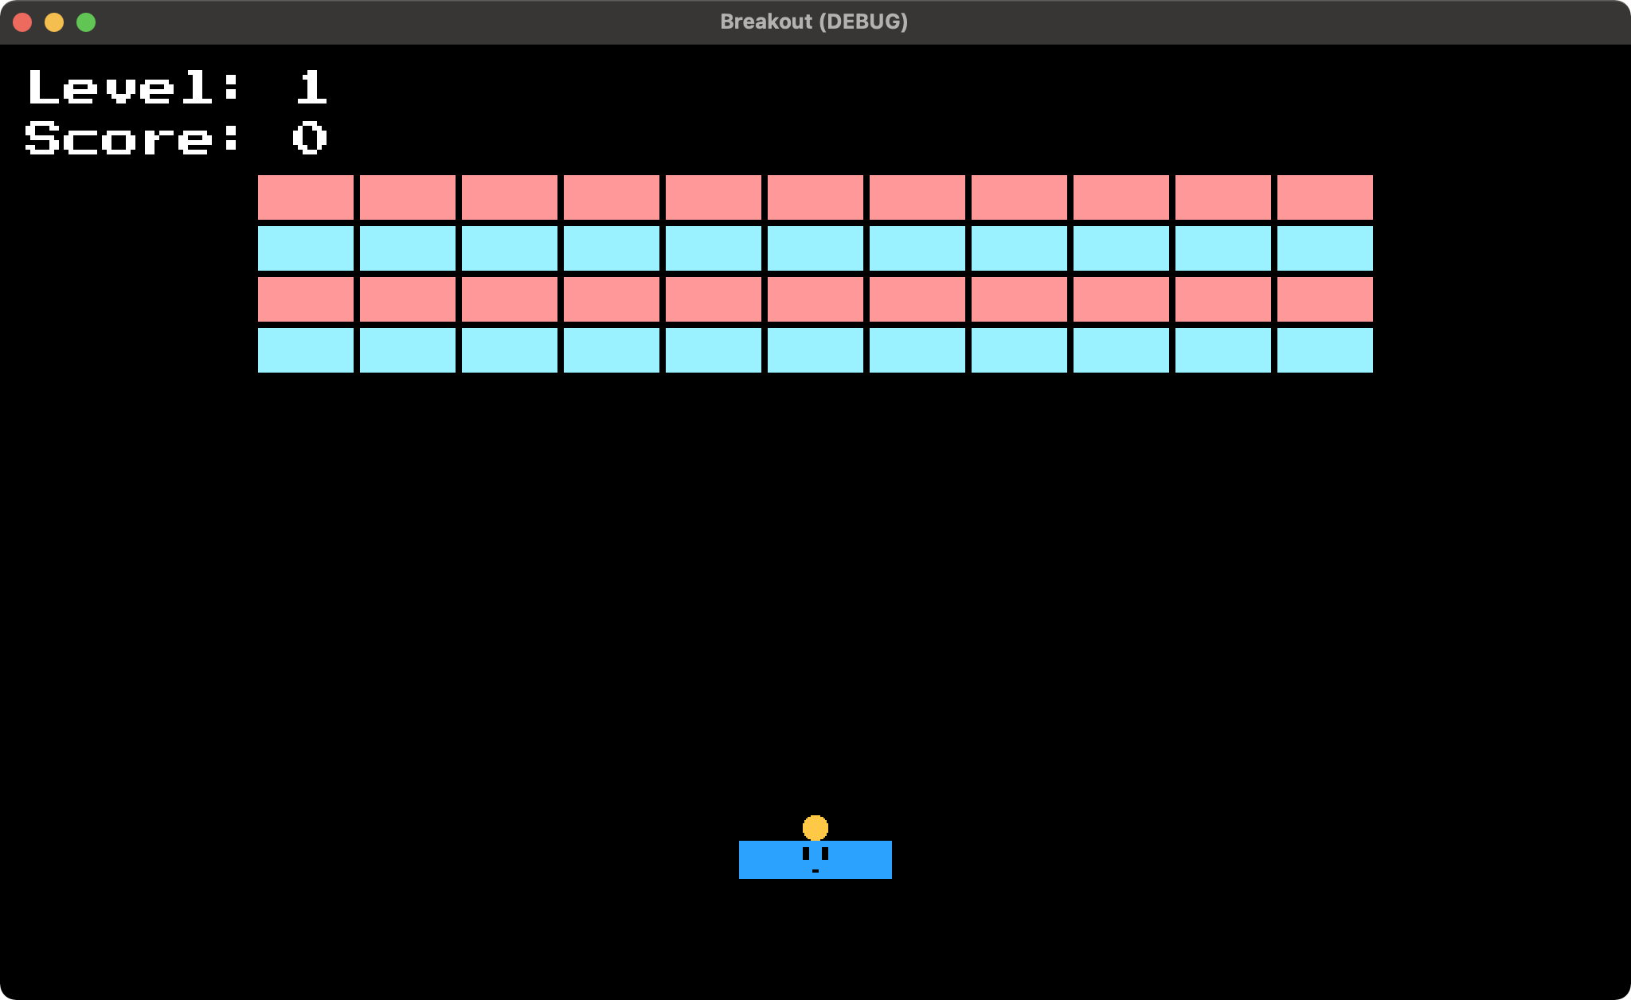Click the last pink brick in top row

pos(1325,197)
